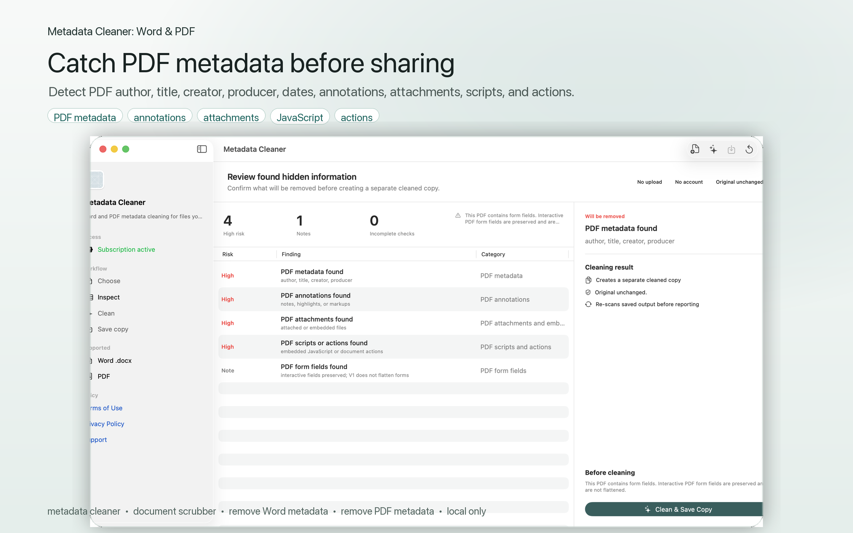Click the Will be removed label
This screenshot has height=533, width=853.
point(604,217)
